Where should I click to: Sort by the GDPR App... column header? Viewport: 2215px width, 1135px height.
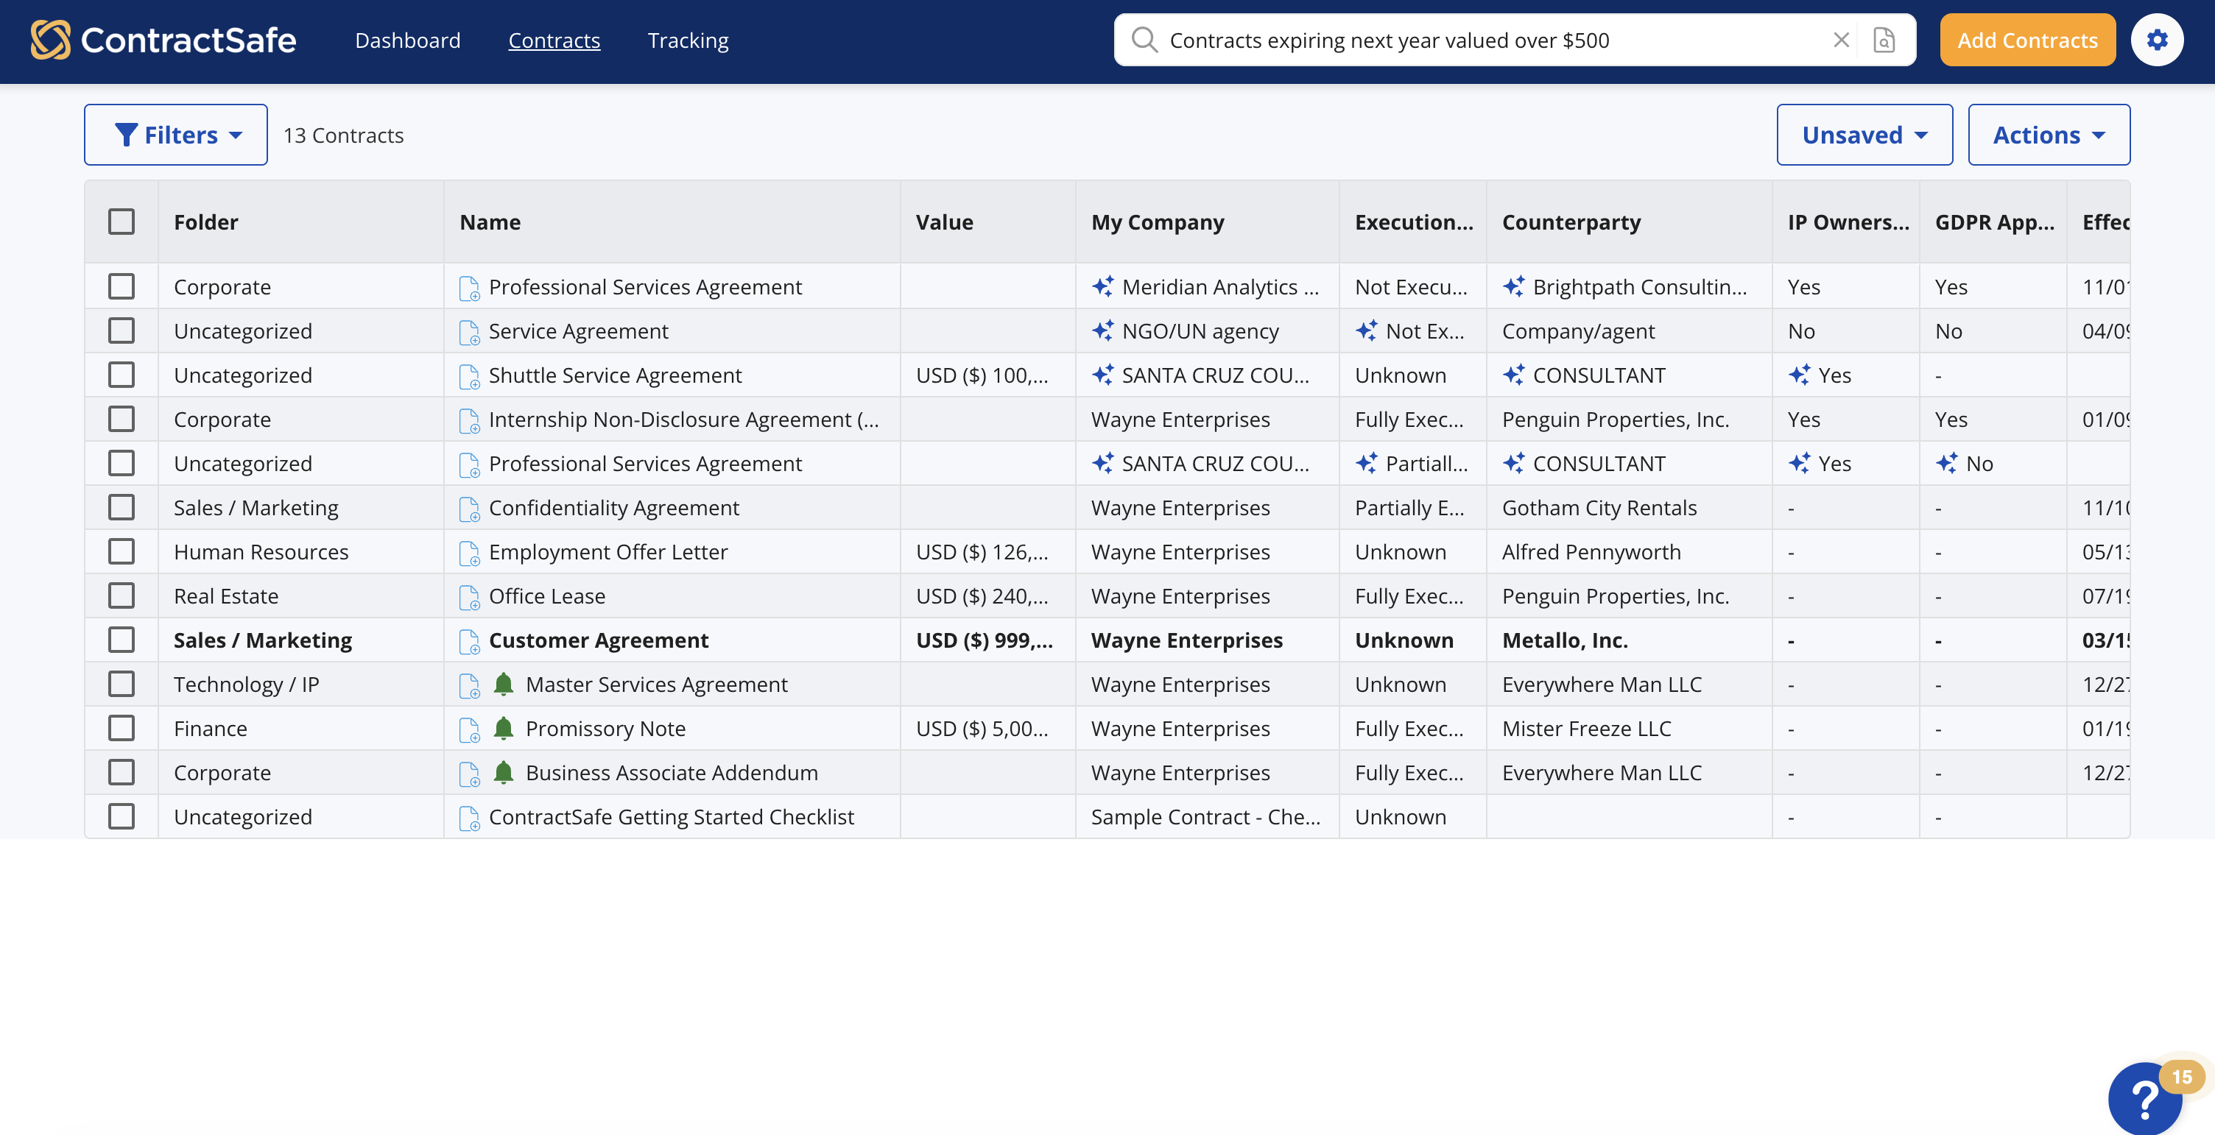coord(1995,222)
